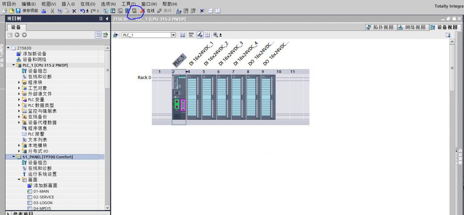This screenshot has height=215, width=464.
Task: Open the 在线(O) menu
Action: (x=88, y=4)
